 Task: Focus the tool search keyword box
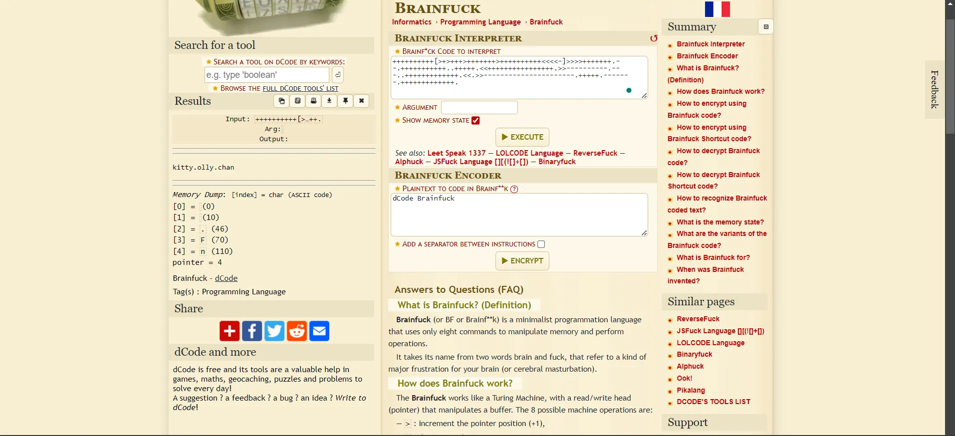point(267,75)
